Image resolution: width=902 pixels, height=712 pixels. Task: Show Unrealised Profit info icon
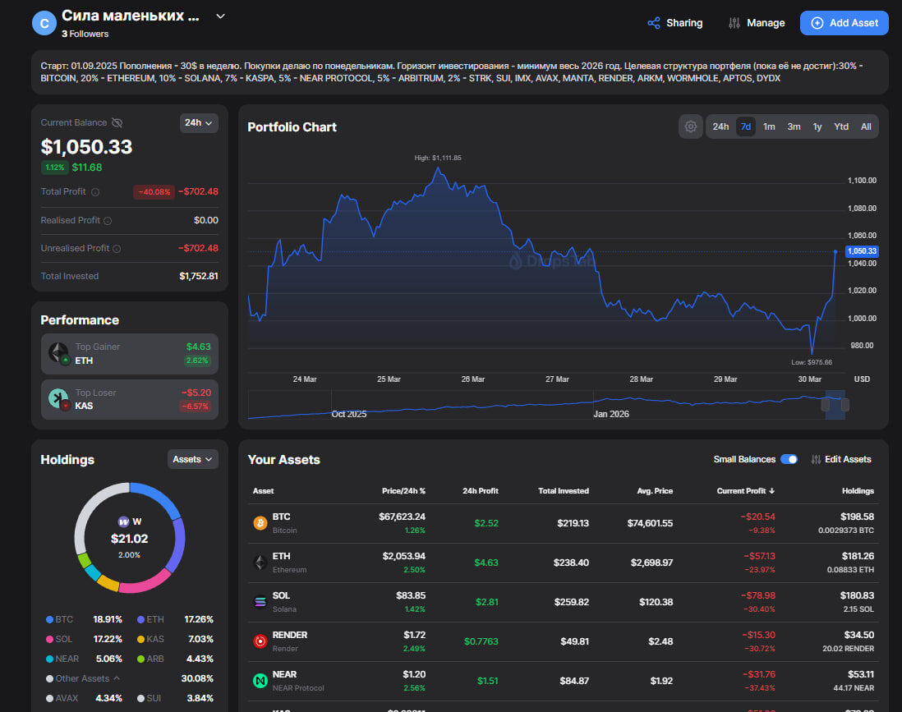[x=117, y=249]
